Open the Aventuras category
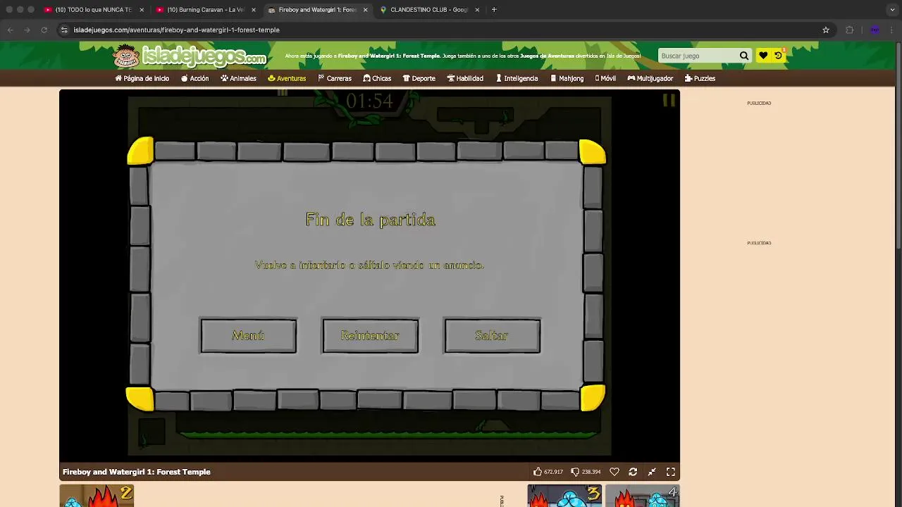The height and width of the screenshot is (507, 902). pos(287,78)
